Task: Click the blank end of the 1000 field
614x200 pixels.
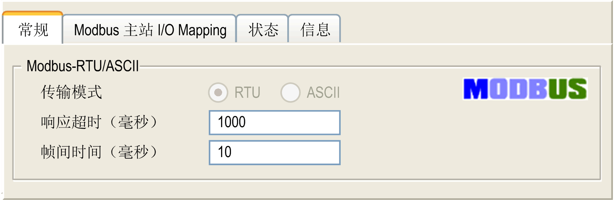Action: [x=313, y=123]
